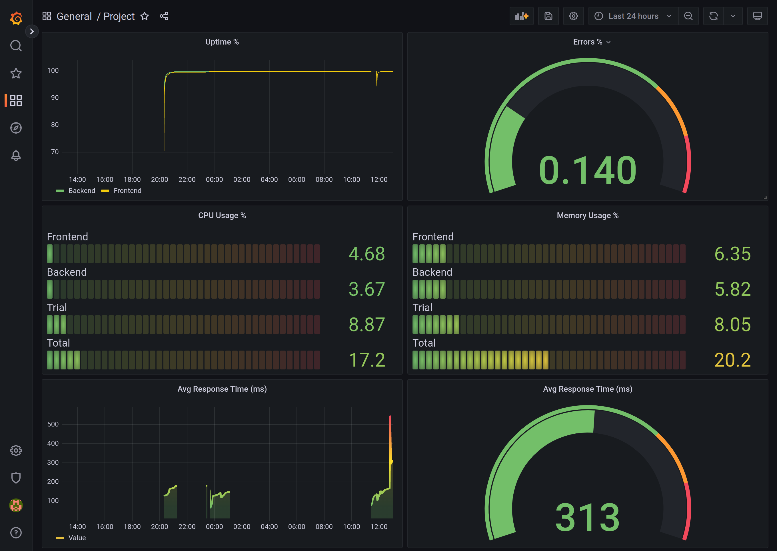777x551 pixels.
Task: Open dashboard settings gear in top toolbar
Action: click(574, 16)
